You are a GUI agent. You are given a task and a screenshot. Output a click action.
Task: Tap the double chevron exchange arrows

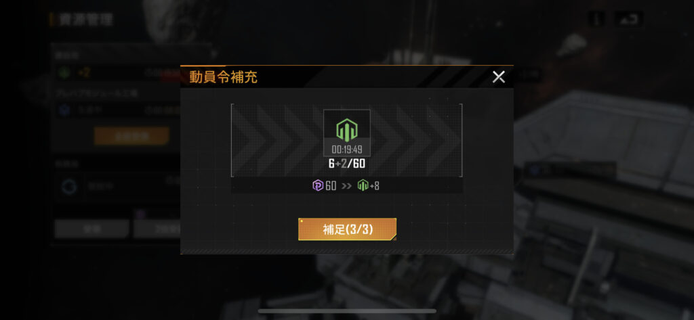click(x=347, y=186)
